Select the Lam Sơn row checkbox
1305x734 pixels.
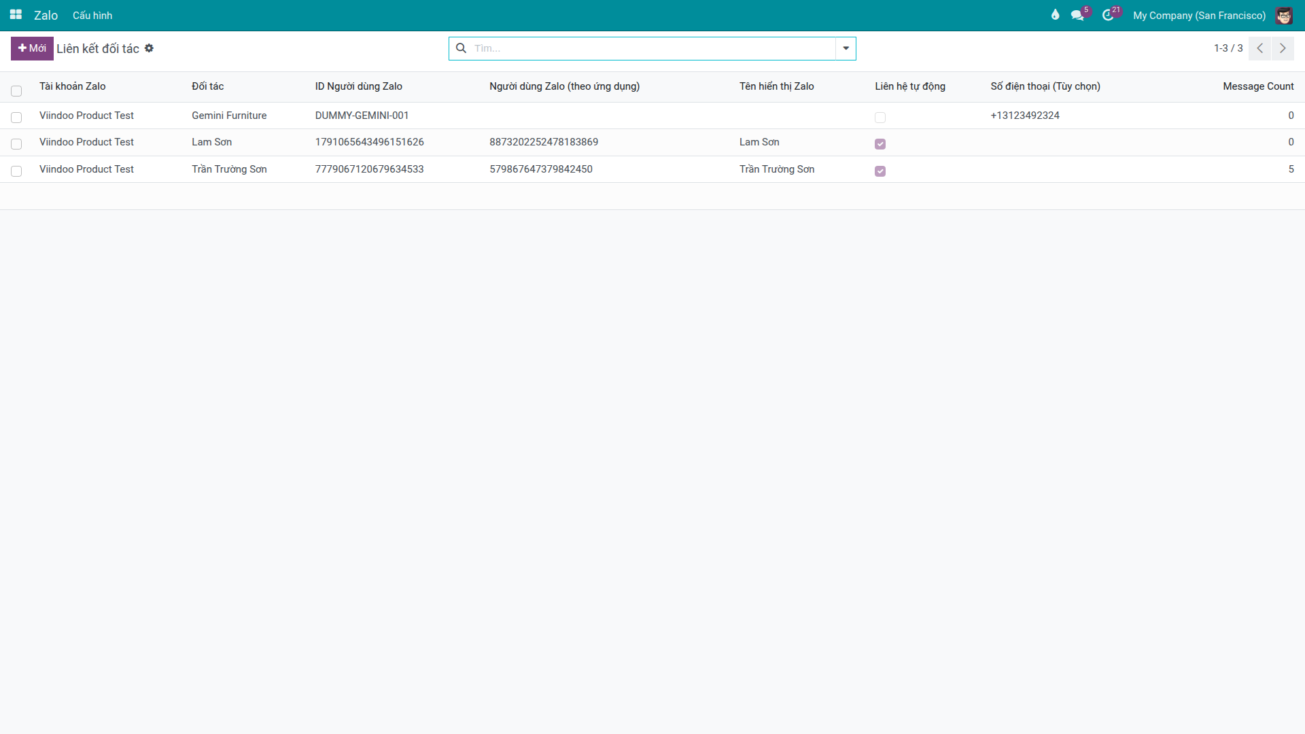pyautogui.click(x=16, y=144)
